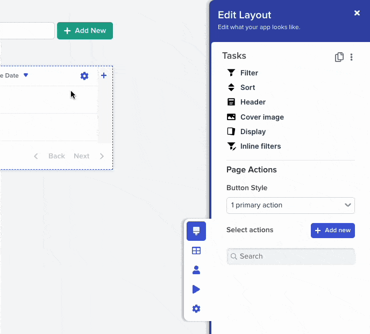Open the Display option
The height and width of the screenshot is (334, 370).
[253, 131]
